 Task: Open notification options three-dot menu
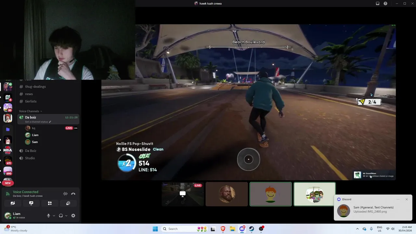[x=398, y=199]
